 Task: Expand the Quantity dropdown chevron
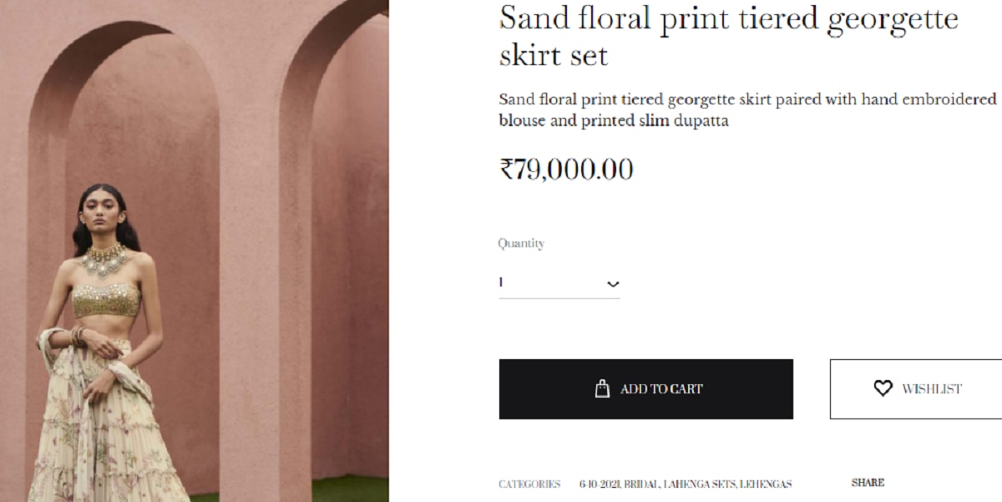(x=613, y=284)
